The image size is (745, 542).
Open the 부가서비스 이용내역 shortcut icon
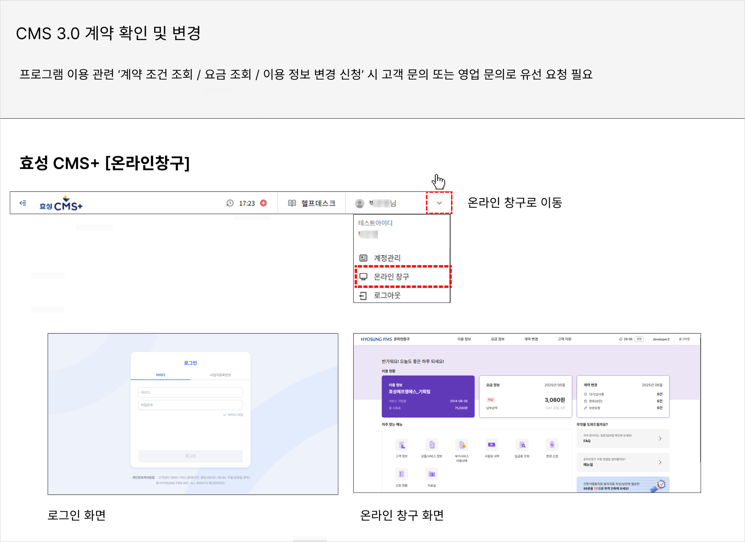462,445
